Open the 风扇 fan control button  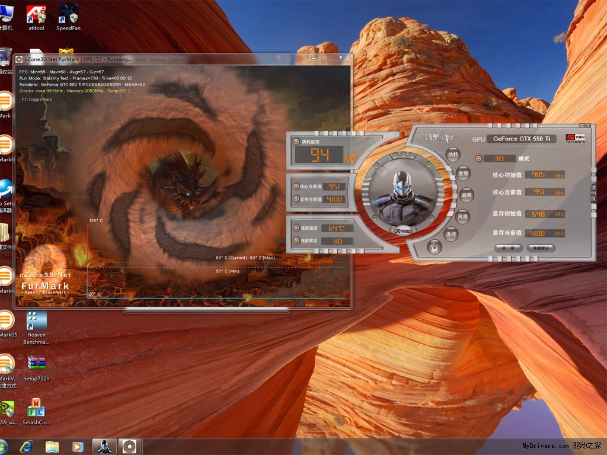463,216
